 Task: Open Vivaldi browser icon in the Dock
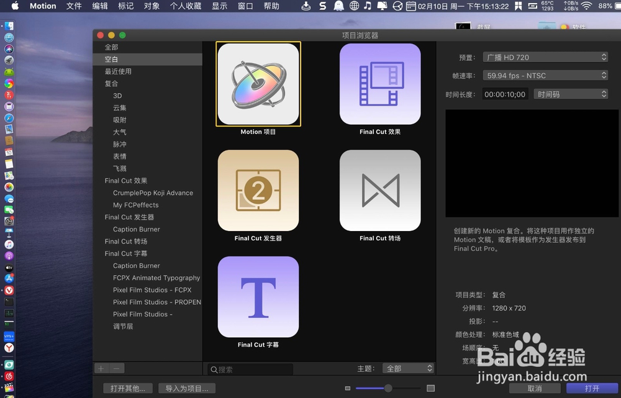[9, 291]
